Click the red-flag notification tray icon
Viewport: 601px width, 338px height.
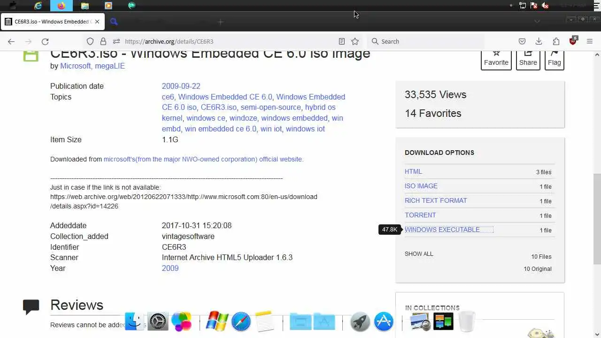(534, 6)
